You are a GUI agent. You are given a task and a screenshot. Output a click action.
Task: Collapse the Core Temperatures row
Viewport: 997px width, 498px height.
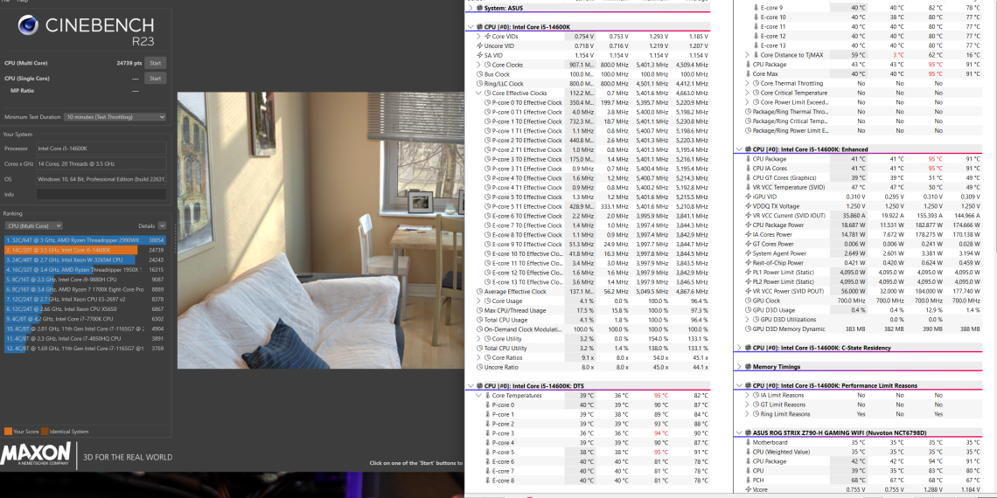tap(478, 395)
